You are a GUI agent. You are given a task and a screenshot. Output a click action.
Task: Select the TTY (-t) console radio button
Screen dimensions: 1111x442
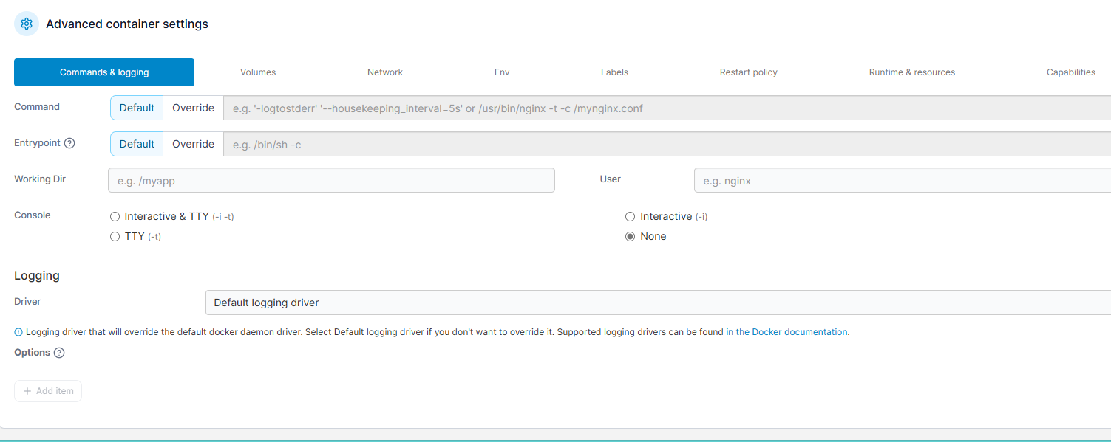115,237
